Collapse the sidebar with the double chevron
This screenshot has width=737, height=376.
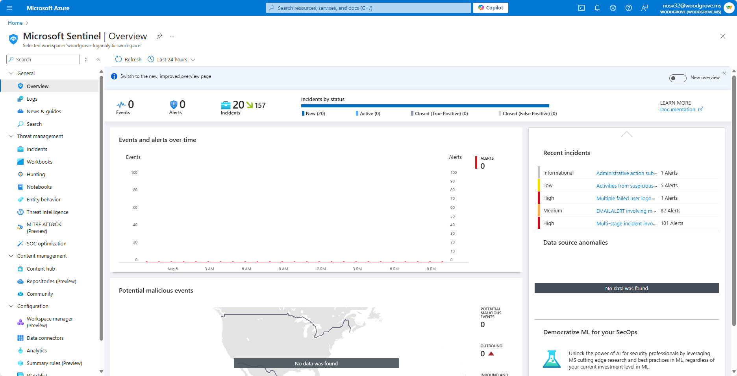point(98,59)
